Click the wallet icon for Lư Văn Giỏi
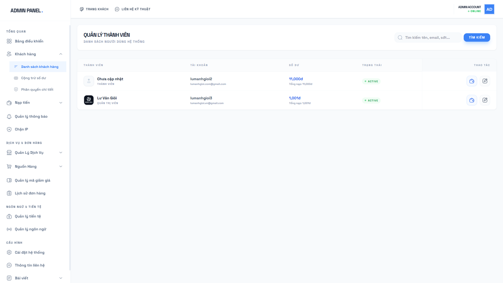The image size is (503, 283). tap(472, 100)
